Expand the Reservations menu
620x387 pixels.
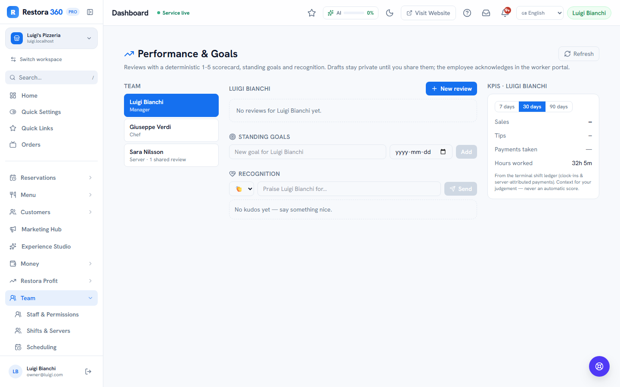click(51, 178)
